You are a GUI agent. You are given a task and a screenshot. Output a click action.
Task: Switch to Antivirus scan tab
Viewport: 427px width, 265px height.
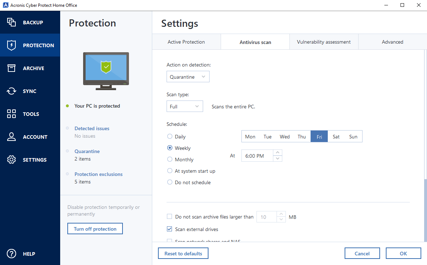pos(255,42)
